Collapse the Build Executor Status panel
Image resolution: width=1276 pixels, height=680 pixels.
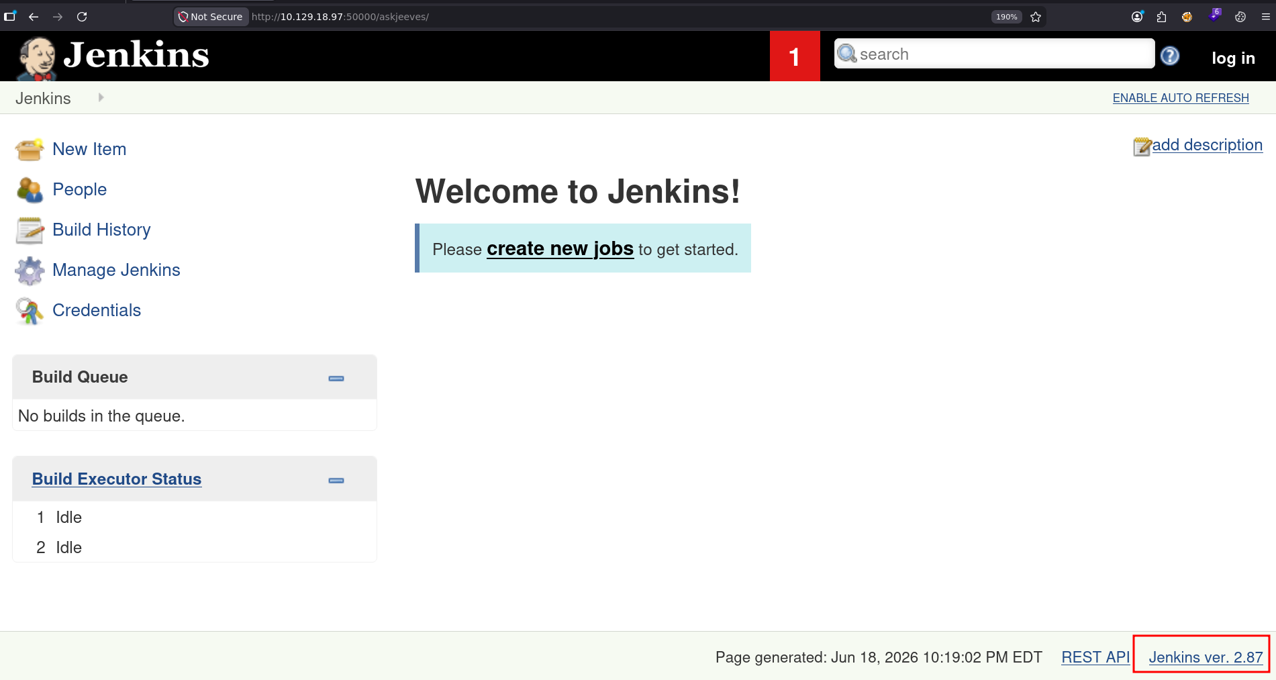(336, 481)
